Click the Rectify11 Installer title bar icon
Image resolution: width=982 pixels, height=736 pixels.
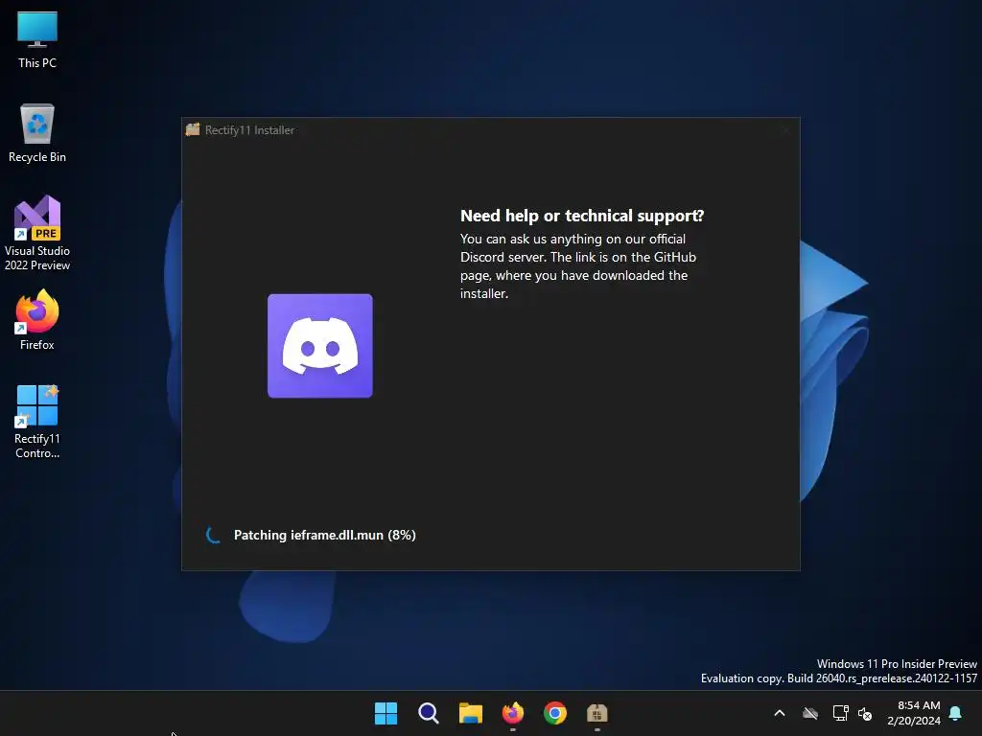(x=193, y=129)
